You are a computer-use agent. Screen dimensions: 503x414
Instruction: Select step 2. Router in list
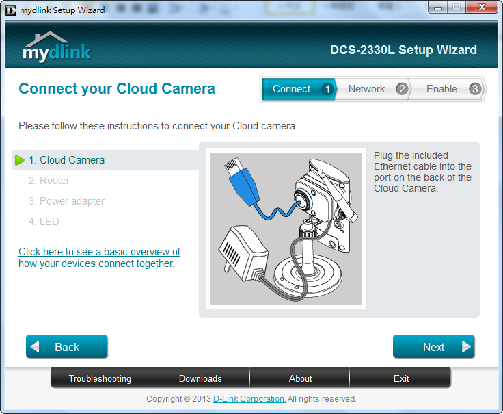pyautogui.click(x=49, y=181)
